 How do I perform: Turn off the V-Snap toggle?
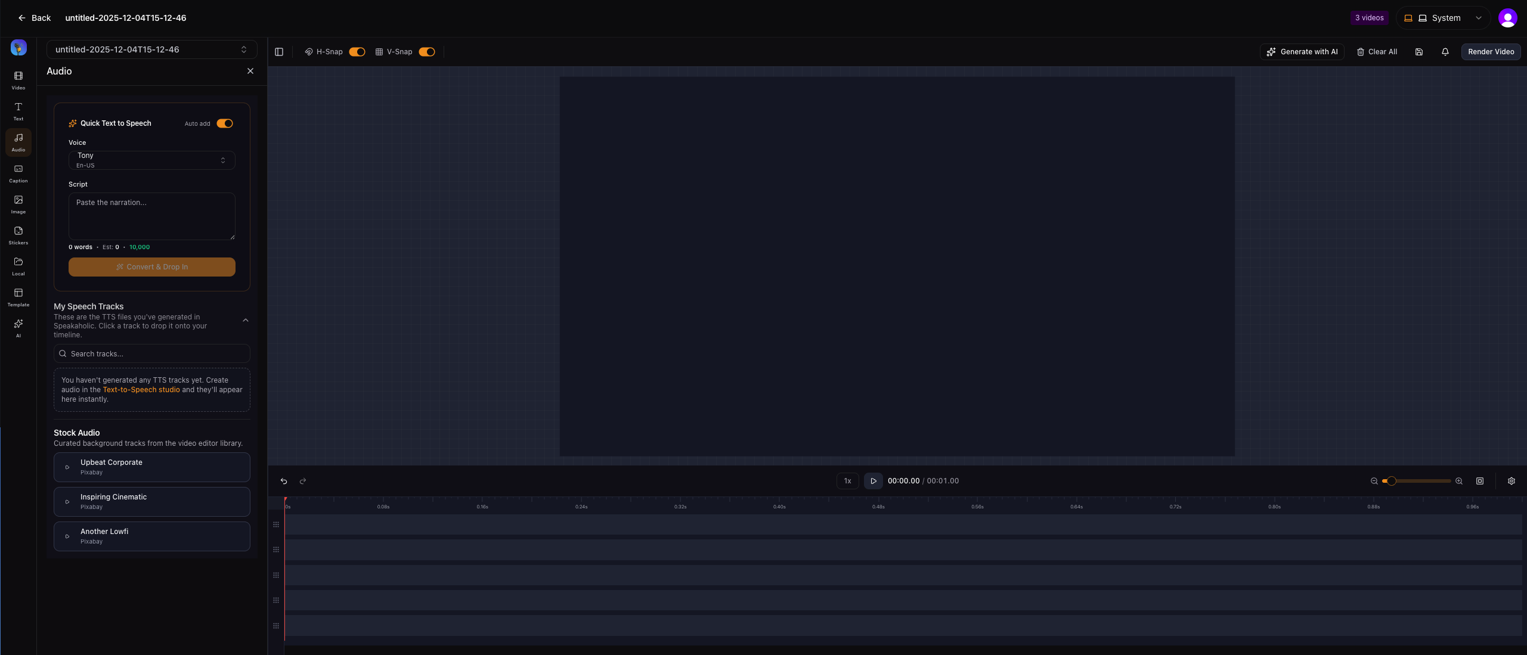point(427,52)
